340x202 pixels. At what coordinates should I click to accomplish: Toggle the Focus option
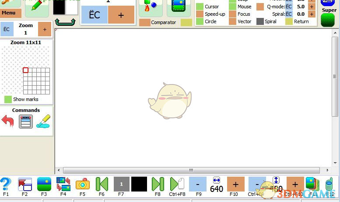click(x=233, y=14)
